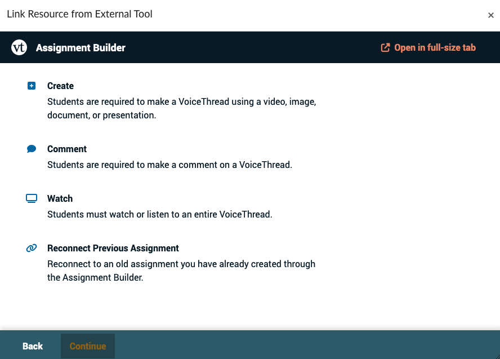This screenshot has height=359, width=500.
Task: Click the VoiceThread vt logo
Action: pyautogui.click(x=19, y=47)
